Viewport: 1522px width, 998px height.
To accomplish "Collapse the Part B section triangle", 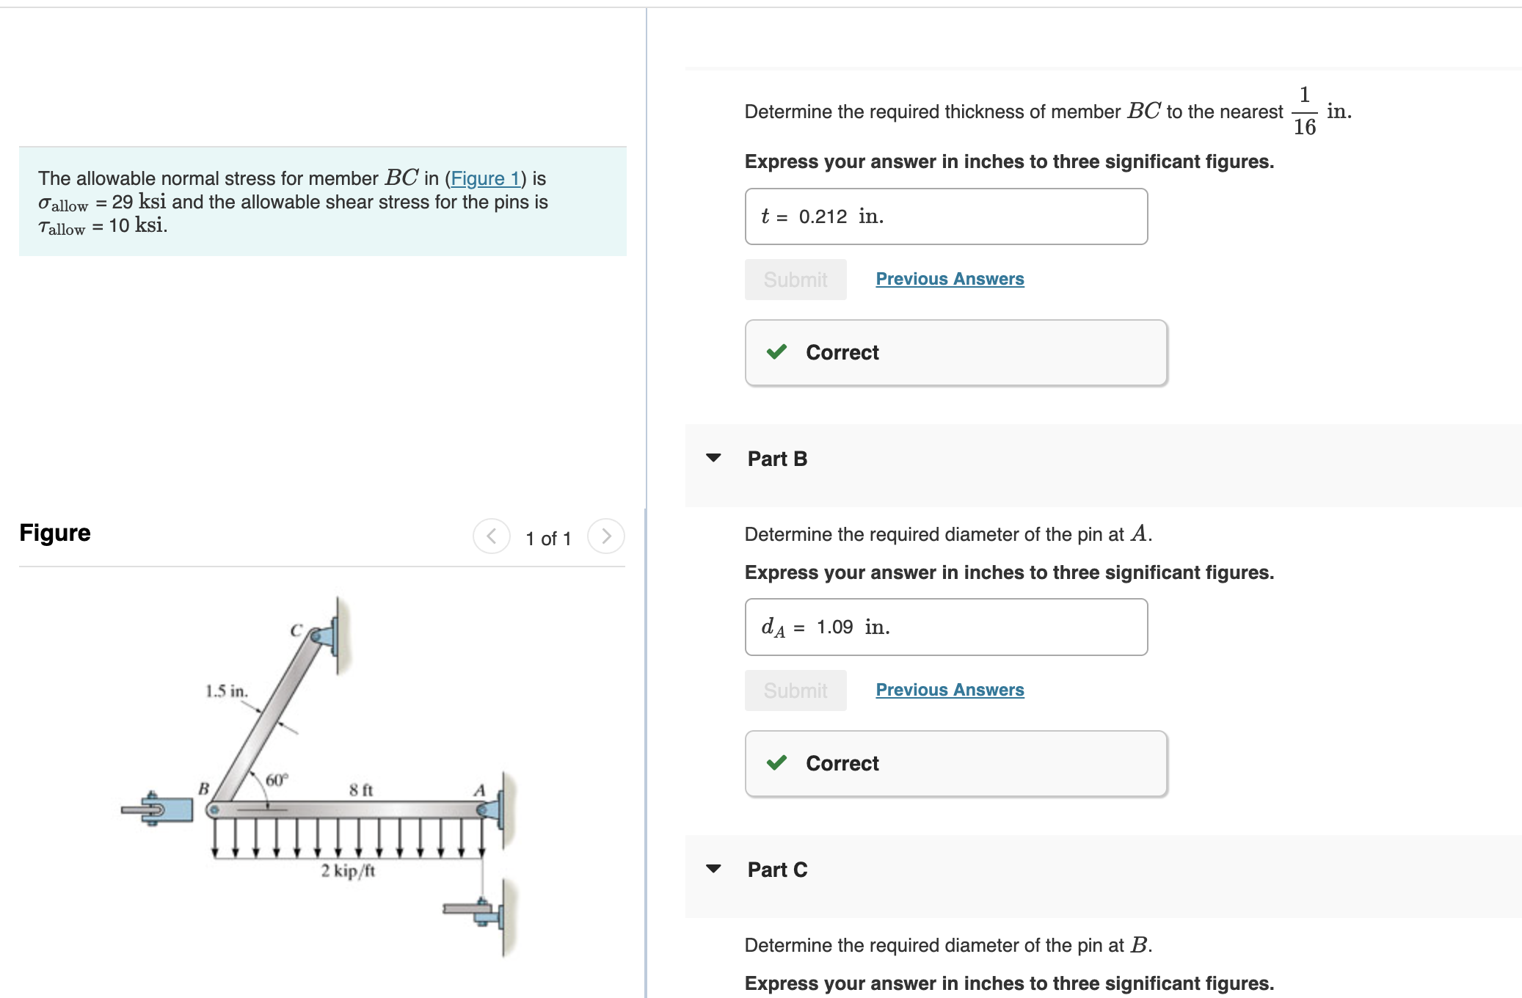I will (713, 458).
